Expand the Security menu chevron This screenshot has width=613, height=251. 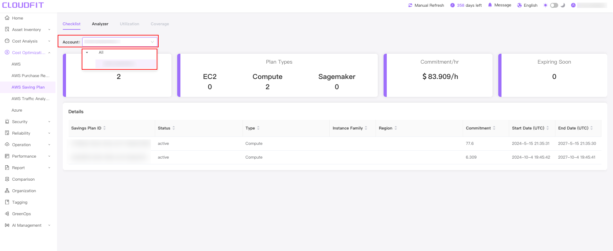click(49, 122)
